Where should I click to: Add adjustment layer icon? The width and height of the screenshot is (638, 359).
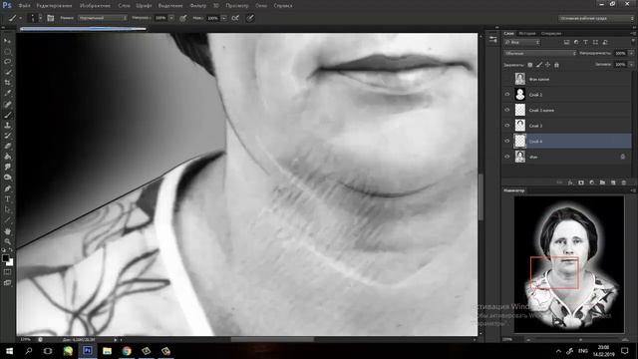(592, 182)
